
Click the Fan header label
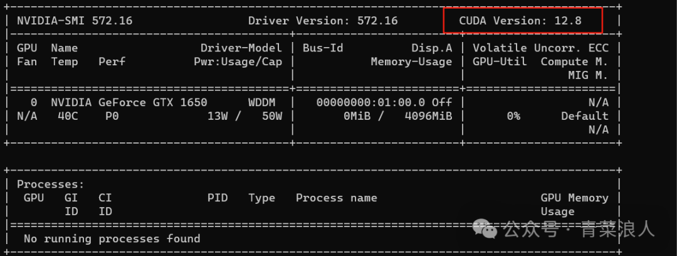(27, 61)
